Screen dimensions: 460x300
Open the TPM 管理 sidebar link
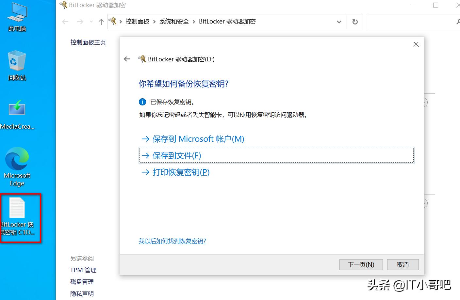click(83, 270)
